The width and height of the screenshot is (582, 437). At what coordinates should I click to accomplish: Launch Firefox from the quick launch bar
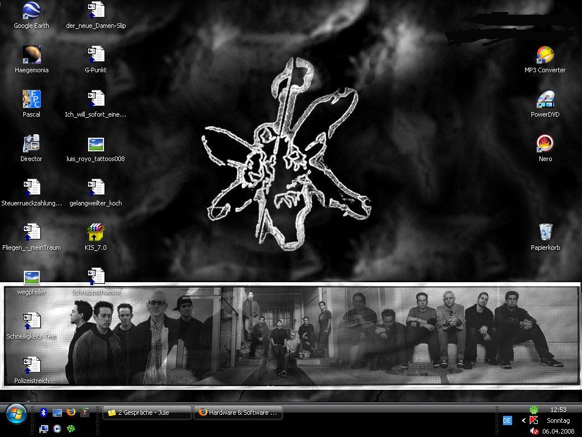[71, 412]
